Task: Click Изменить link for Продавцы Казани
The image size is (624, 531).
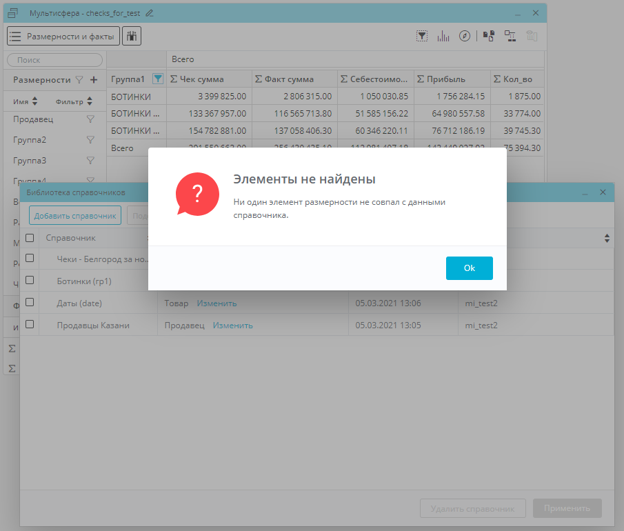Action: pos(232,325)
